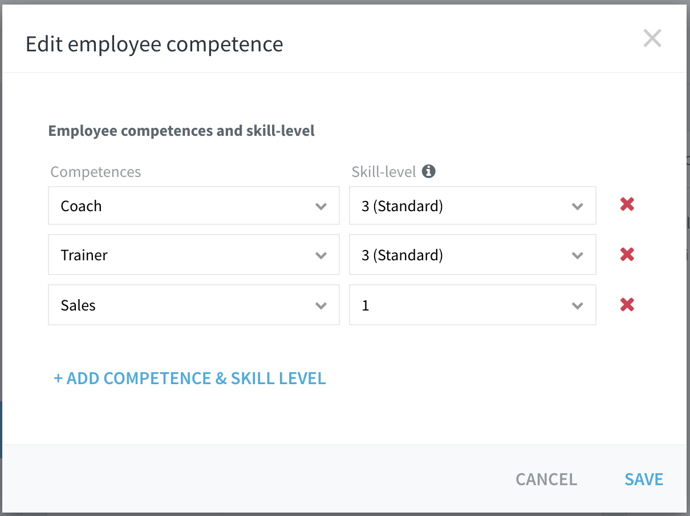Delete the Trainer competence with red X
690x516 pixels.
pyautogui.click(x=627, y=254)
